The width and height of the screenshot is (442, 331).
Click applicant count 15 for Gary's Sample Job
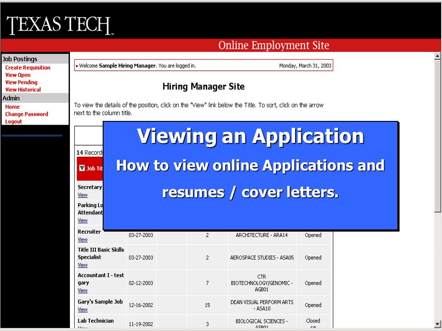(207, 305)
